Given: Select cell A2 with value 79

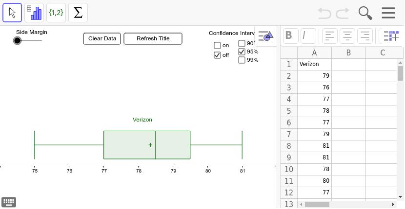Looking at the screenshot, I should point(314,76).
